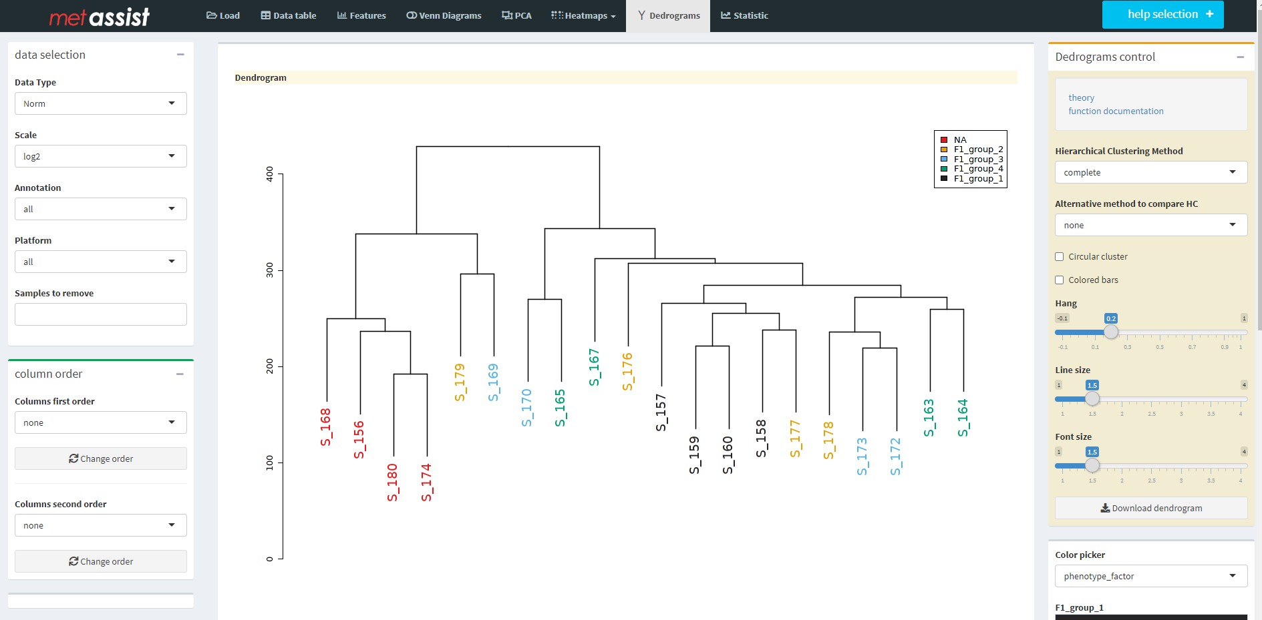Expand the Hierarchical Clustering Method dropdown
The width and height of the screenshot is (1262, 620).
pyautogui.click(x=1150, y=172)
